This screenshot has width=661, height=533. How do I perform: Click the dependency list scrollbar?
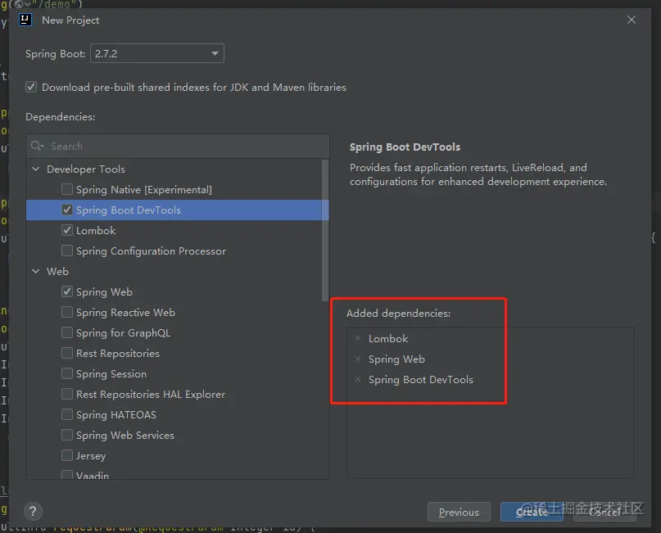point(325,230)
